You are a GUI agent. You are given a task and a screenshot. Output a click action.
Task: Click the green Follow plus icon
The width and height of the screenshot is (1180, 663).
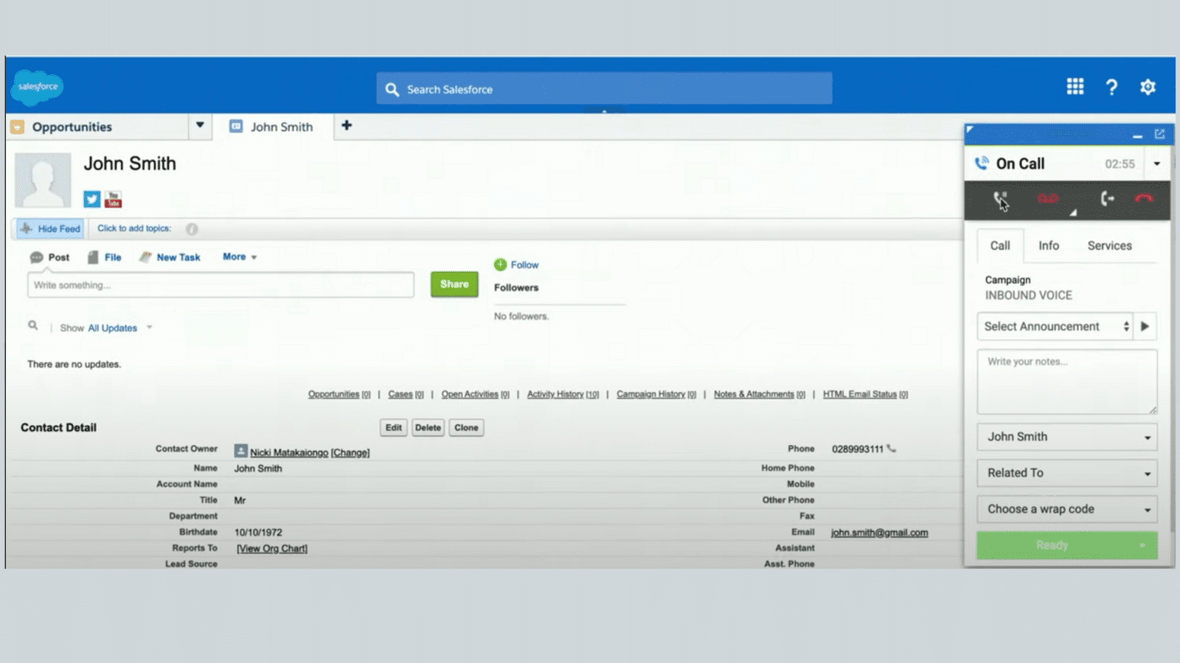click(x=501, y=264)
